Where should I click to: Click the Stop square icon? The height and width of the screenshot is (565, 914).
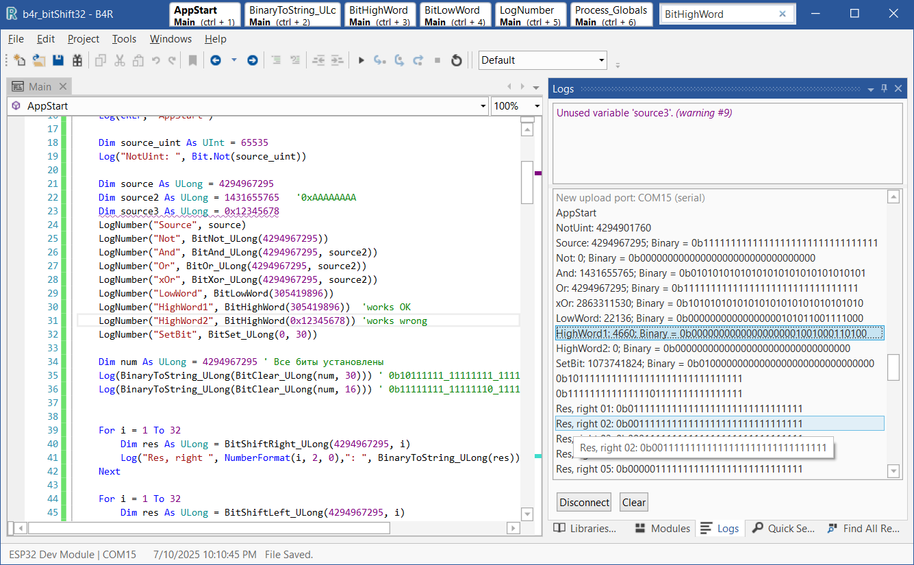point(437,60)
